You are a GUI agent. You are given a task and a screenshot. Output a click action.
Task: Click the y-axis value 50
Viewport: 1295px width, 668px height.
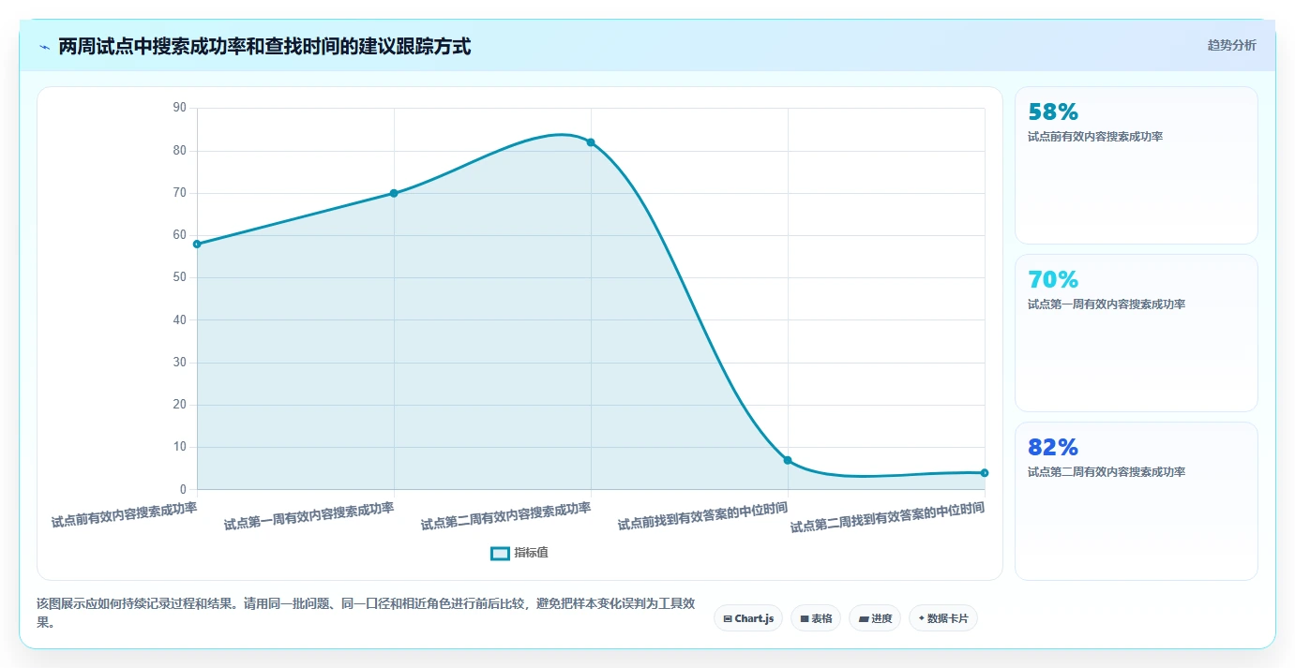[x=179, y=277]
